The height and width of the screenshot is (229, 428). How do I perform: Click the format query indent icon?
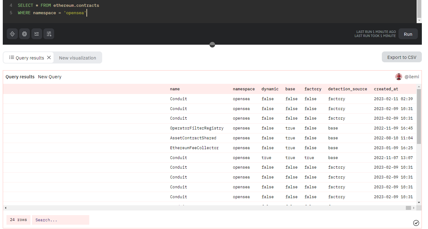37,34
